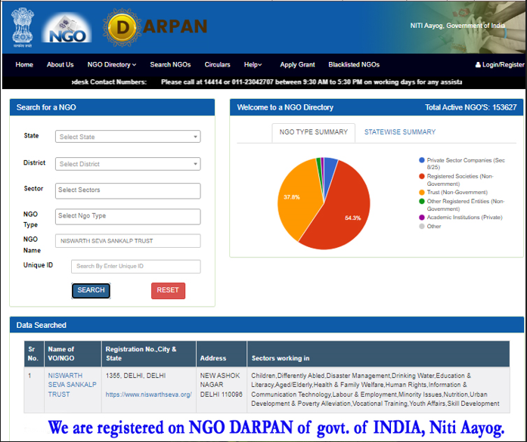527x442 pixels.
Task: Switch to STATEWISE SUMMARY tab
Action: [x=400, y=132]
